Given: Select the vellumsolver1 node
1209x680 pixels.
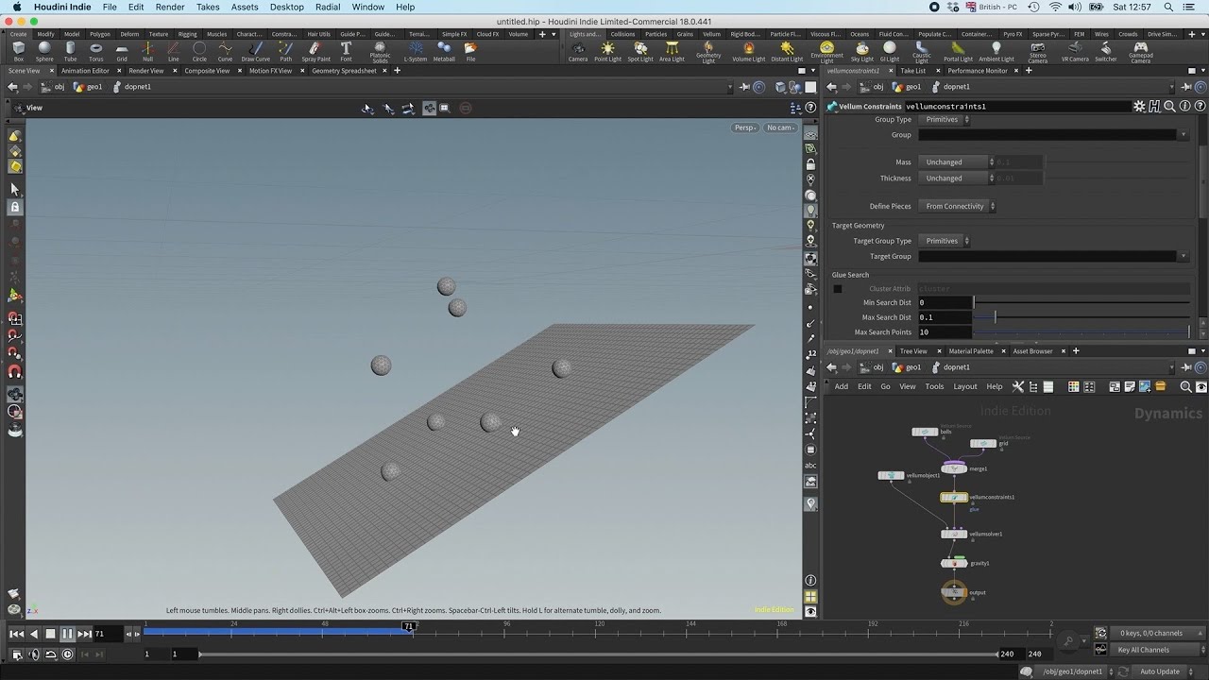Looking at the screenshot, I should point(954,534).
